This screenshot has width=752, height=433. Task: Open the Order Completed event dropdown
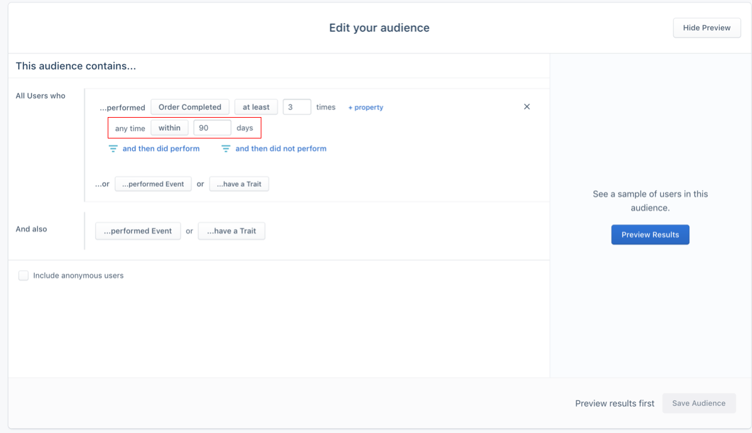(190, 107)
